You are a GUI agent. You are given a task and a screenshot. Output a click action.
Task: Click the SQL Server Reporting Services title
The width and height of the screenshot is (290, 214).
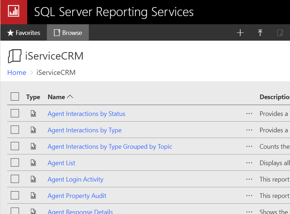tap(114, 12)
